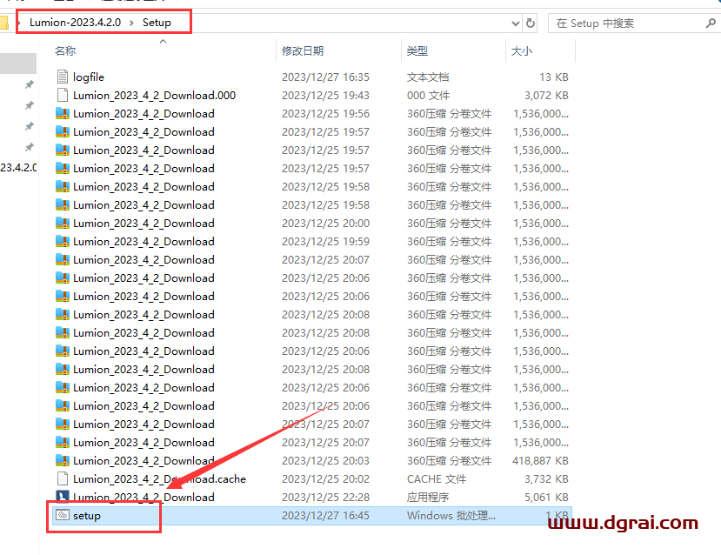
Task: Click the Lumion installer application icon
Action: coord(63,496)
